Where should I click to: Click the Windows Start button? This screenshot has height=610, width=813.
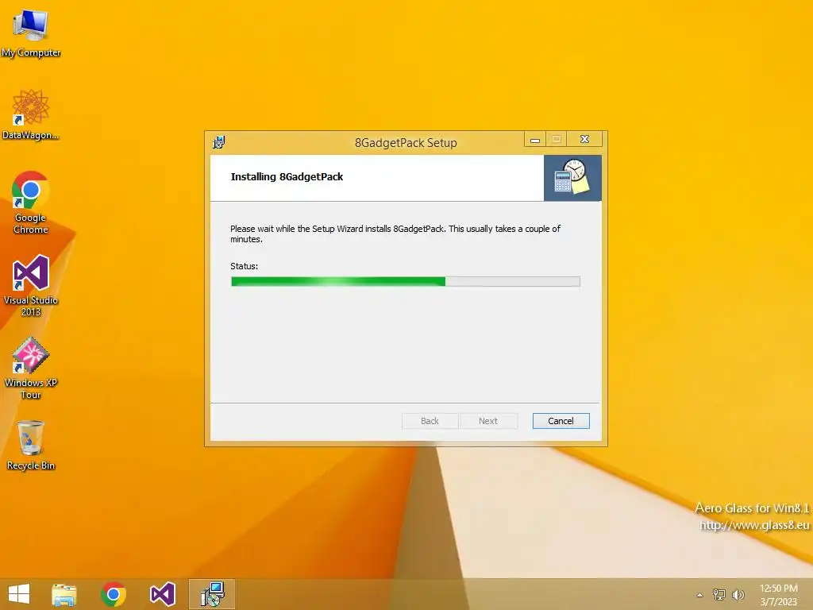19,594
